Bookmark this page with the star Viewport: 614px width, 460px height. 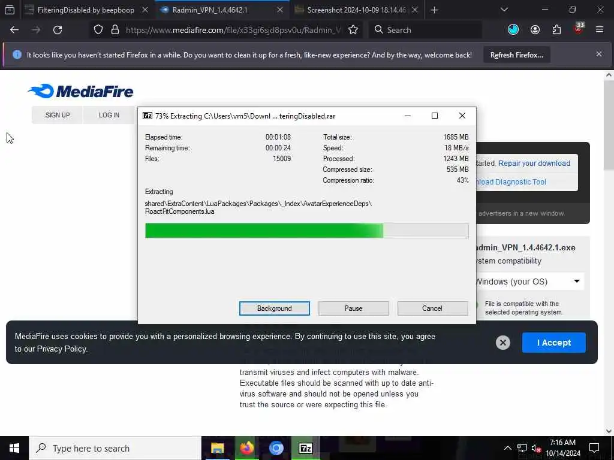tap(353, 30)
